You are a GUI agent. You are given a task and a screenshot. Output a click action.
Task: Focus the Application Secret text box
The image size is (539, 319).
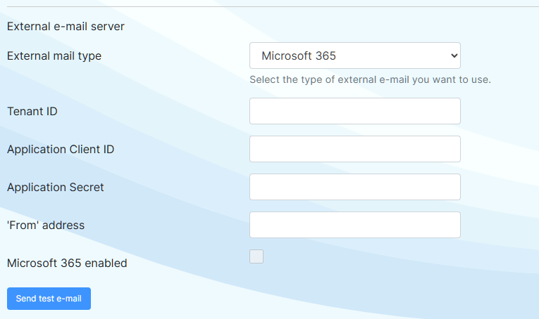point(354,187)
